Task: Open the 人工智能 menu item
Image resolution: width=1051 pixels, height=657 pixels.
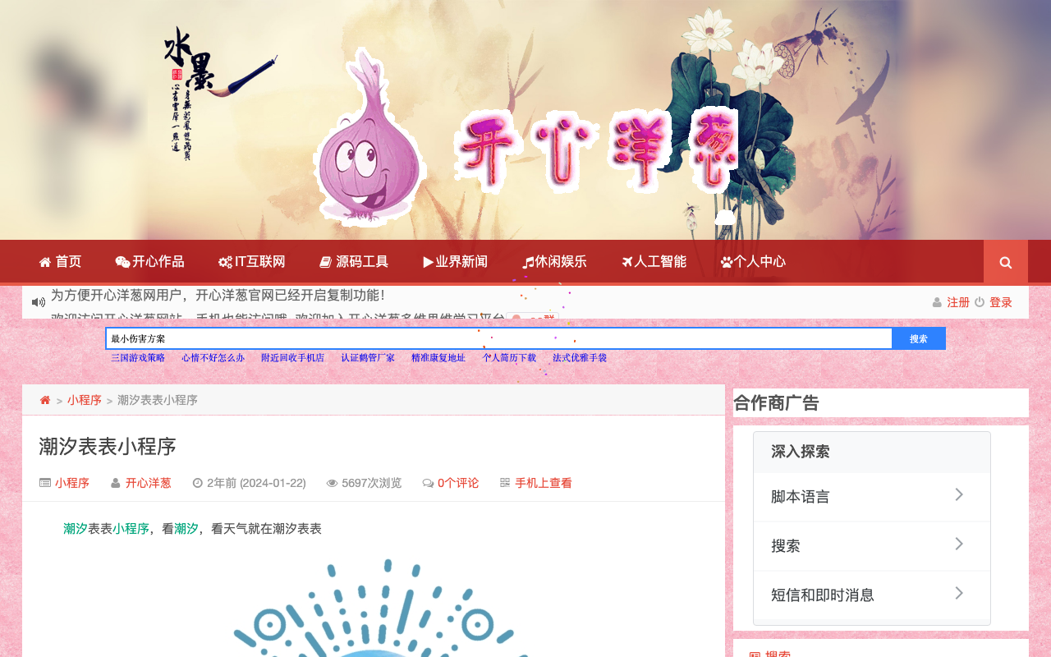Action: (x=654, y=262)
